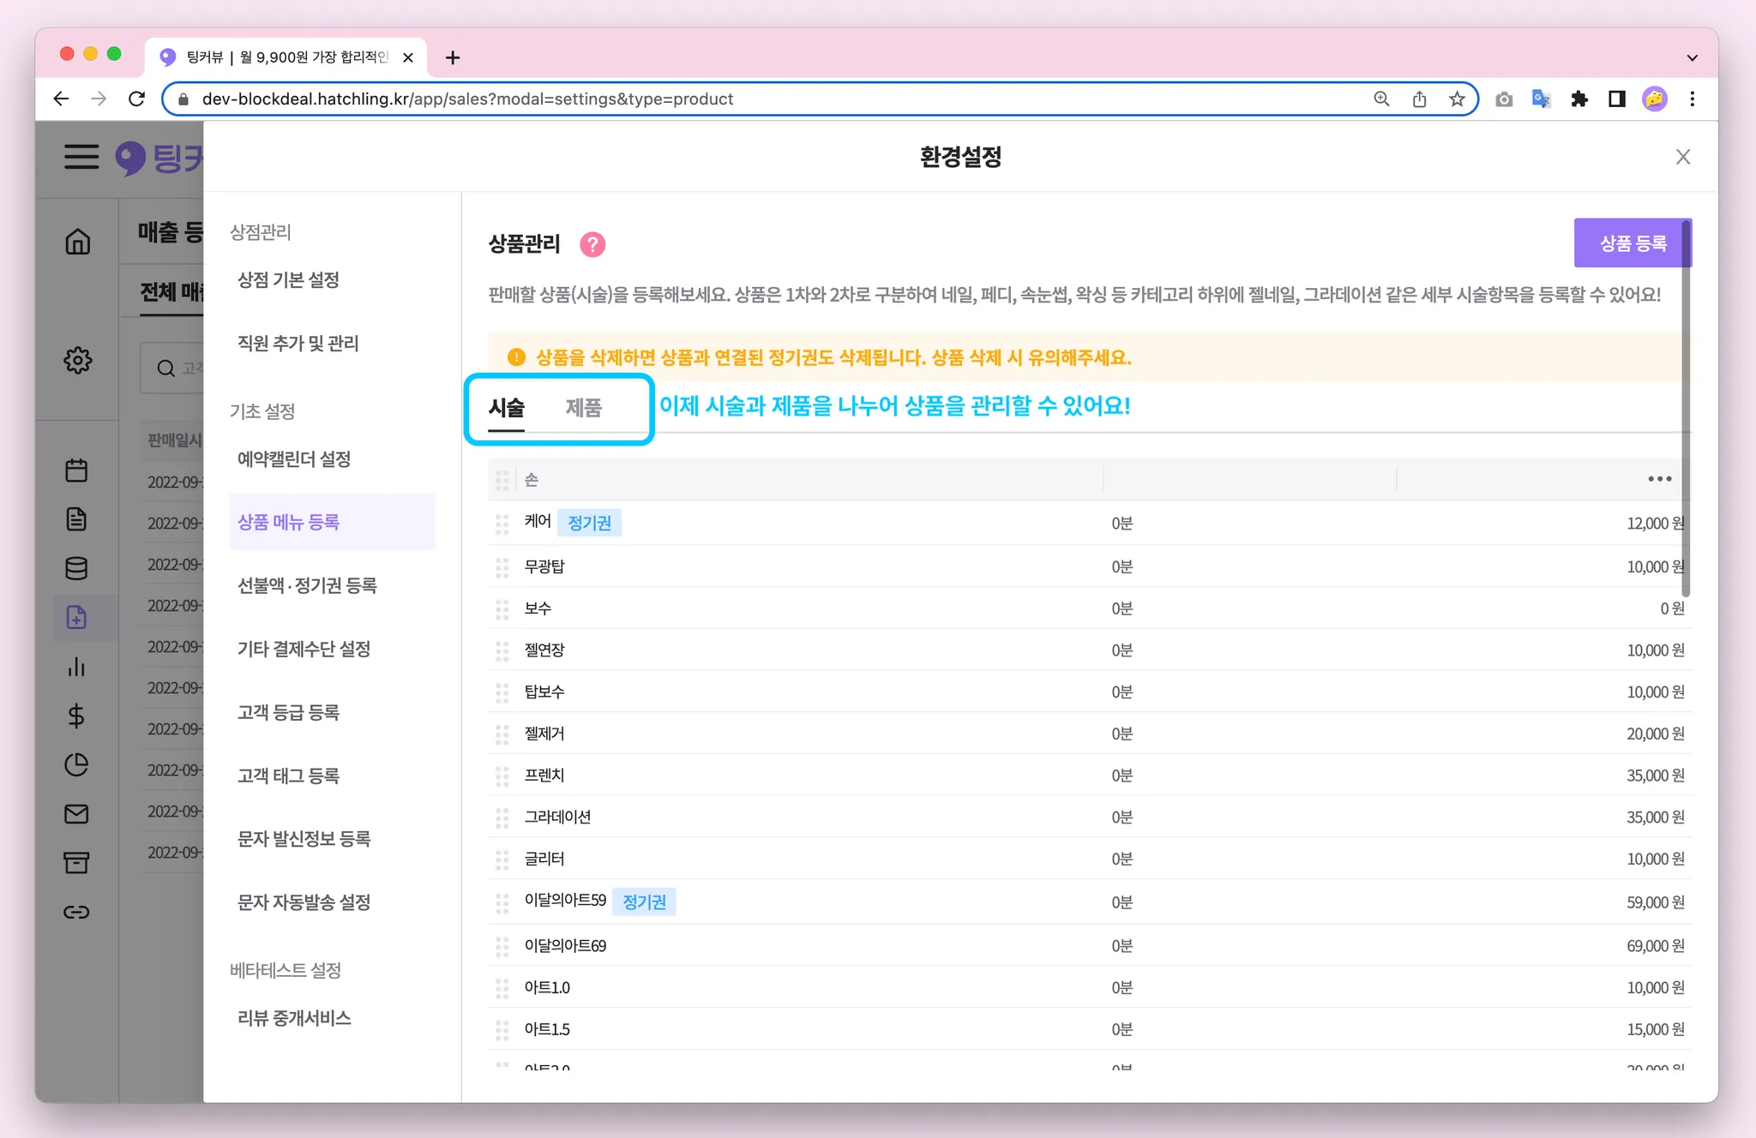Select the 시술 tab

click(x=506, y=407)
